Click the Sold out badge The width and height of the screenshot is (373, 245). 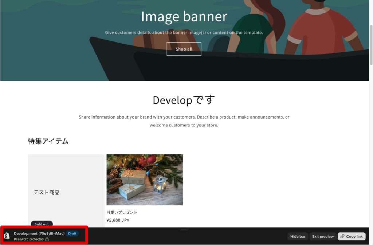pos(42,224)
